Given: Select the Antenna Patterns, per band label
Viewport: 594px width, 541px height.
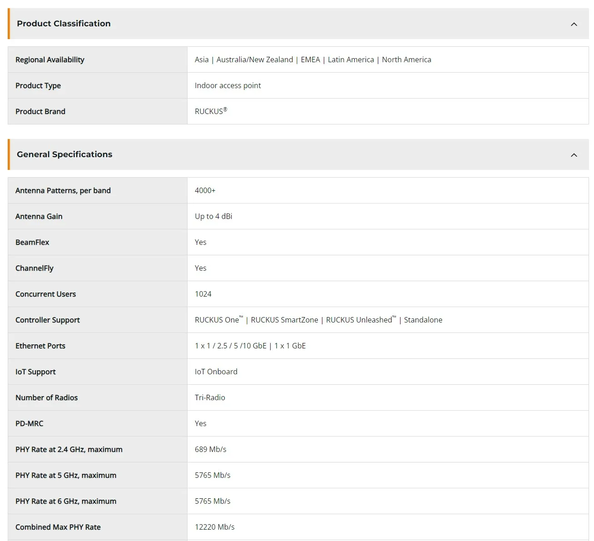Looking at the screenshot, I should click(x=63, y=190).
